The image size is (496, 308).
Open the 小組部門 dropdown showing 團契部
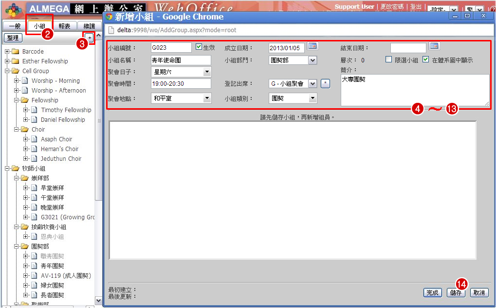[x=293, y=60]
